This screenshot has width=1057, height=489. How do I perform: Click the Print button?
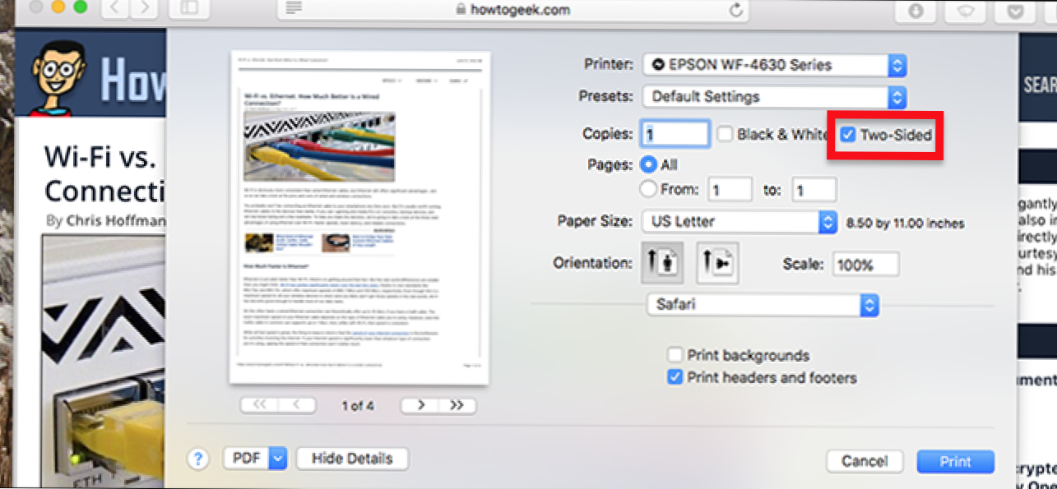point(956,461)
